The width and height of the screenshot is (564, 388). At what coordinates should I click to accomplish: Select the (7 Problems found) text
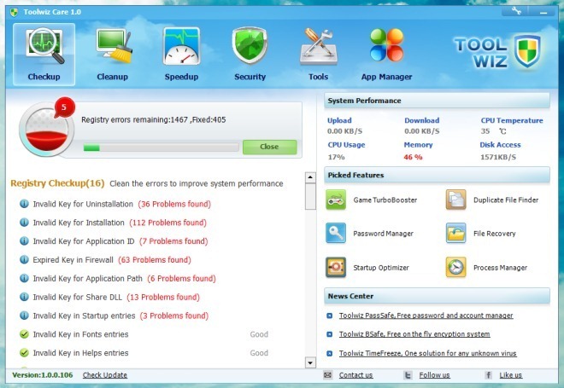coord(173,241)
